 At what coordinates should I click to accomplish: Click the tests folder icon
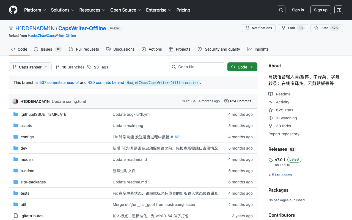(16, 193)
